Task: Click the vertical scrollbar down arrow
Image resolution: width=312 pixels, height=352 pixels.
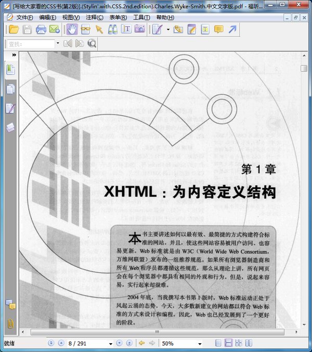Action: tap(304, 324)
